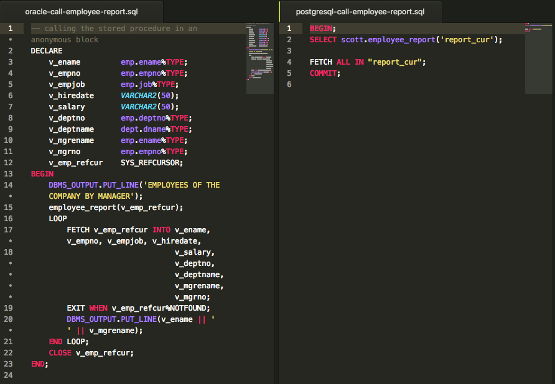Viewport: 555px width, 384px height.
Task: Click BEGIN; in the PostgreSQL pane
Action: pyautogui.click(x=323, y=29)
